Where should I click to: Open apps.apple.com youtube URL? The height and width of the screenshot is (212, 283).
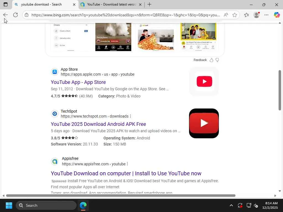(x=98, y=74)
